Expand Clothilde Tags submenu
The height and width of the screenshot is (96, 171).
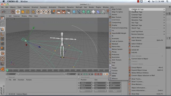(147, 17)
